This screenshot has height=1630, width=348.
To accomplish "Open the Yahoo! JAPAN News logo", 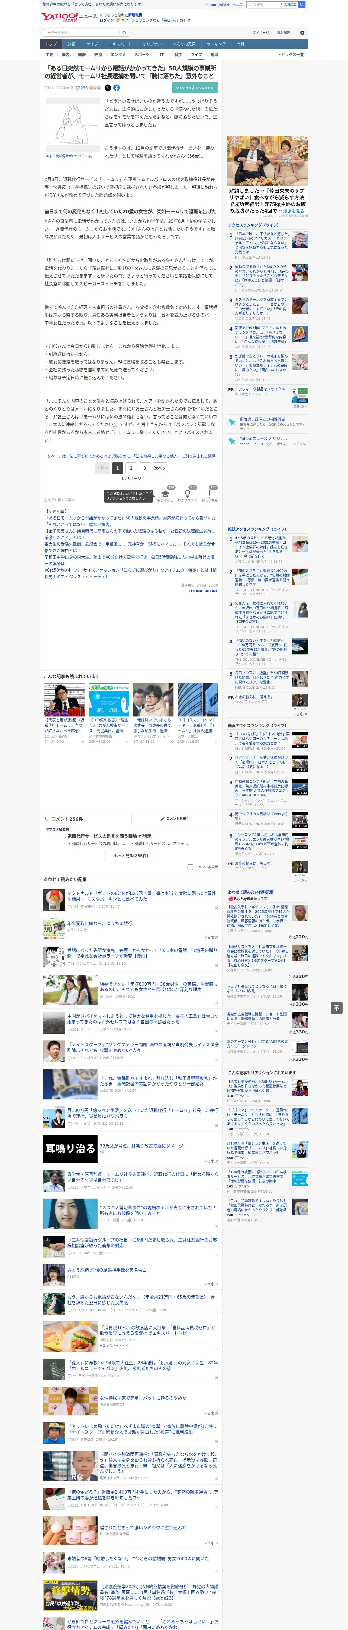I will tap(69, 17).
